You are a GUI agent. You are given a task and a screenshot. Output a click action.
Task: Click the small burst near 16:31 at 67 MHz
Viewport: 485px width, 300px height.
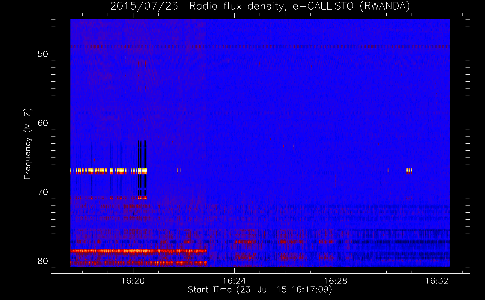(x=409, y=171)
